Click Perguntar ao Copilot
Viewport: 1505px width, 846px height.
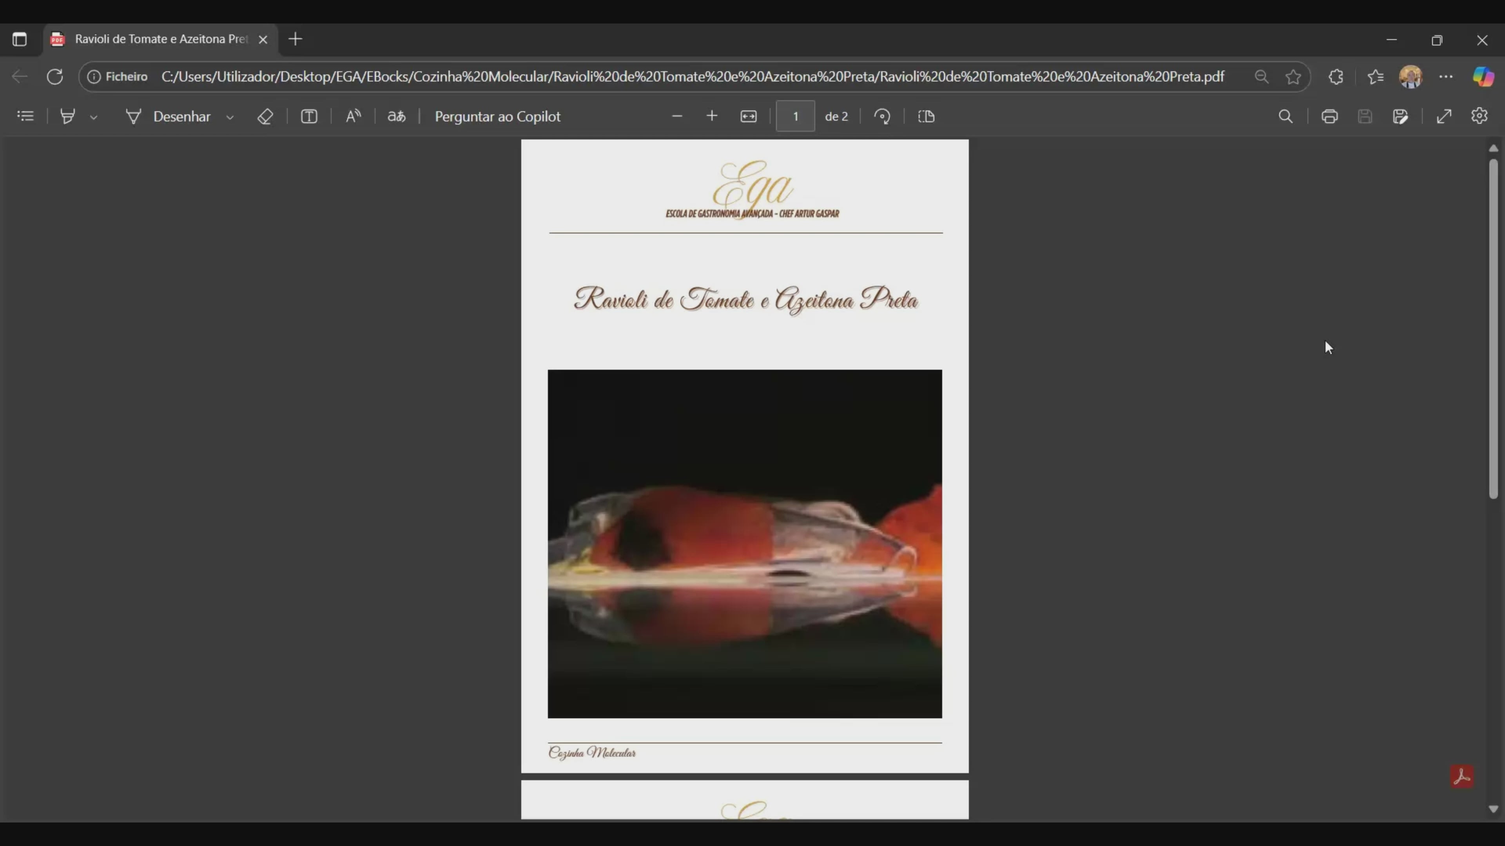tap(497, 116)
